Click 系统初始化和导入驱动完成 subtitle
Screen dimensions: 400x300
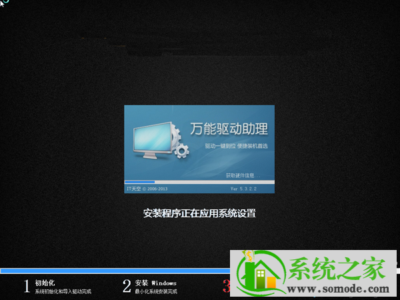click(63, 291)
